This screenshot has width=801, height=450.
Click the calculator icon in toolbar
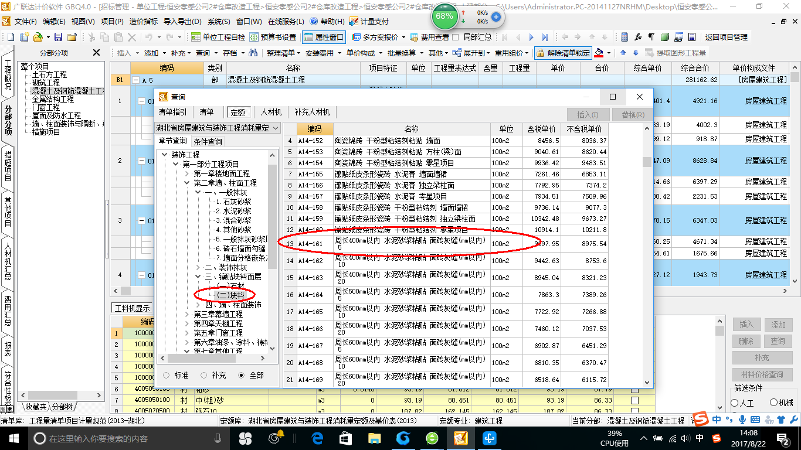(624, 37)
